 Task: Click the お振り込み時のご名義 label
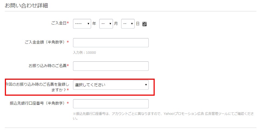[x=49, y=66]
